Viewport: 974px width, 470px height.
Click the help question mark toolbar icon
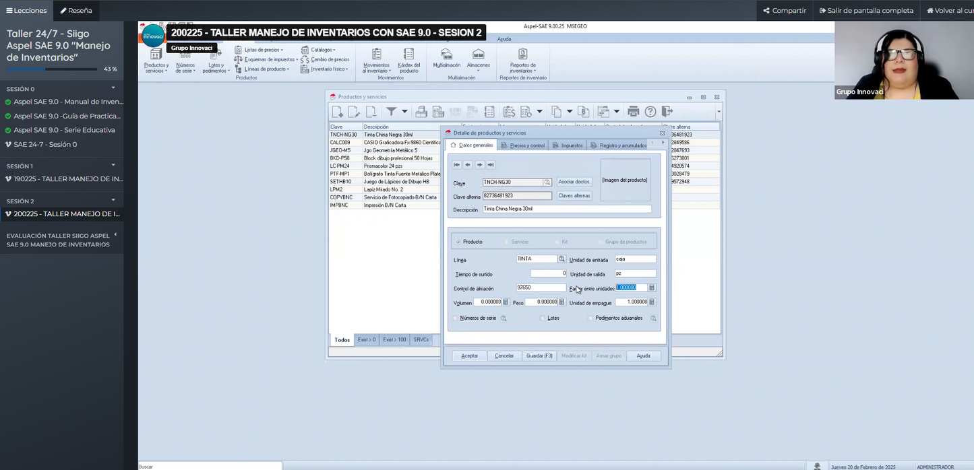[x=650, y=112]
